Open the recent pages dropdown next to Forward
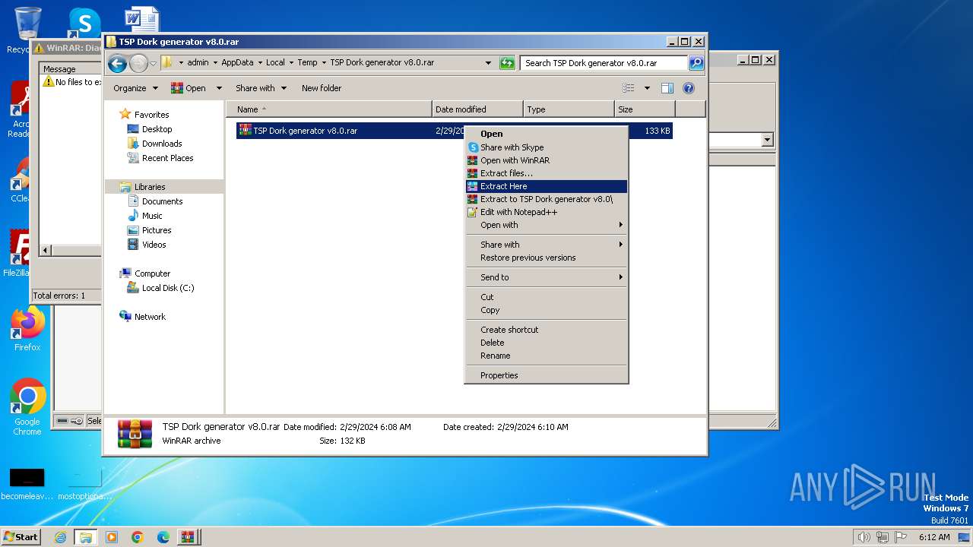 (154, 63)
